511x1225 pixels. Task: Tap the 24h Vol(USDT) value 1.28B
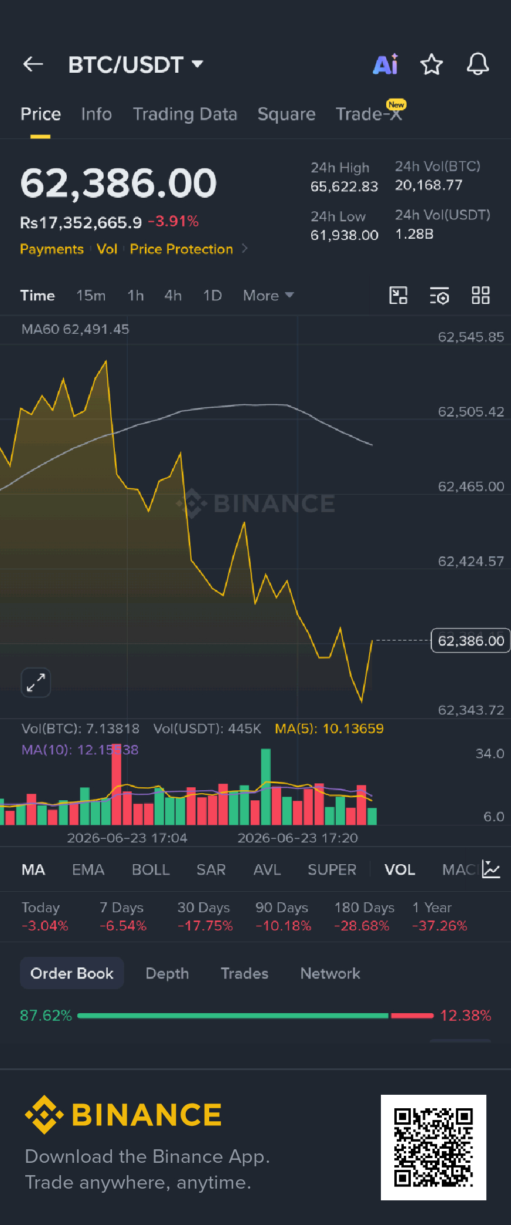click(414, 234)
